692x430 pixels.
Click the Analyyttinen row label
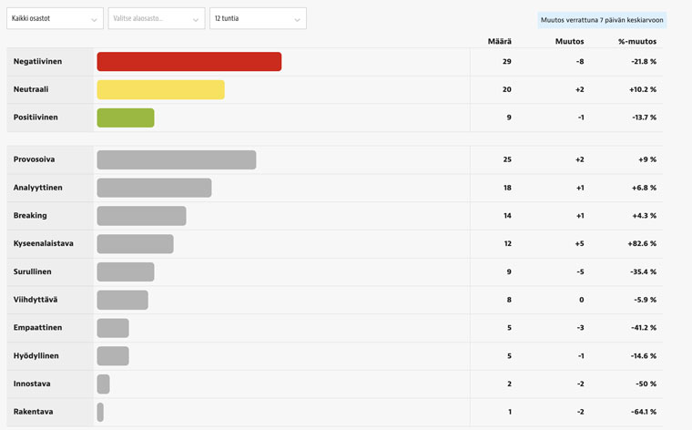click(38, 188)
